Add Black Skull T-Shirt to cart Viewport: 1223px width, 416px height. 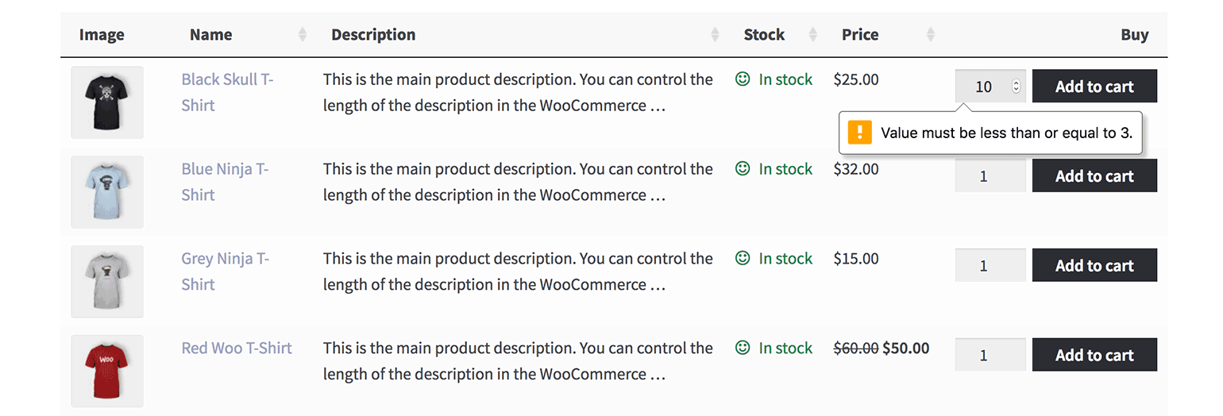pyautogui.click(x=1094, y=87)
